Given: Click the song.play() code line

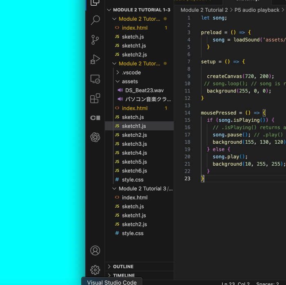Looking at the screenshot, I should click(x=230, y=157).
